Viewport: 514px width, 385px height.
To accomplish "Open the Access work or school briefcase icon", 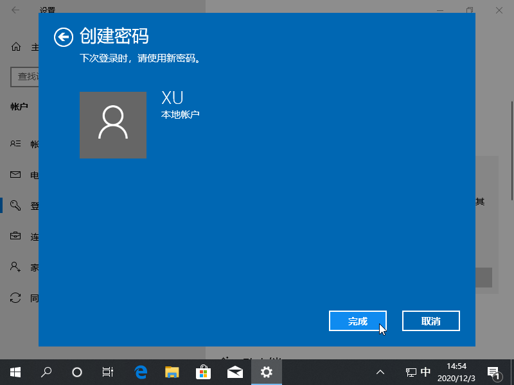I will (x=16, y=235).
